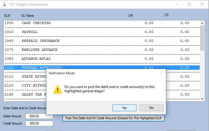The height and width of the screenshot is (131, 209).
Task: Click the ledger list scrollbar thumb
Action: tap(202, 38)
